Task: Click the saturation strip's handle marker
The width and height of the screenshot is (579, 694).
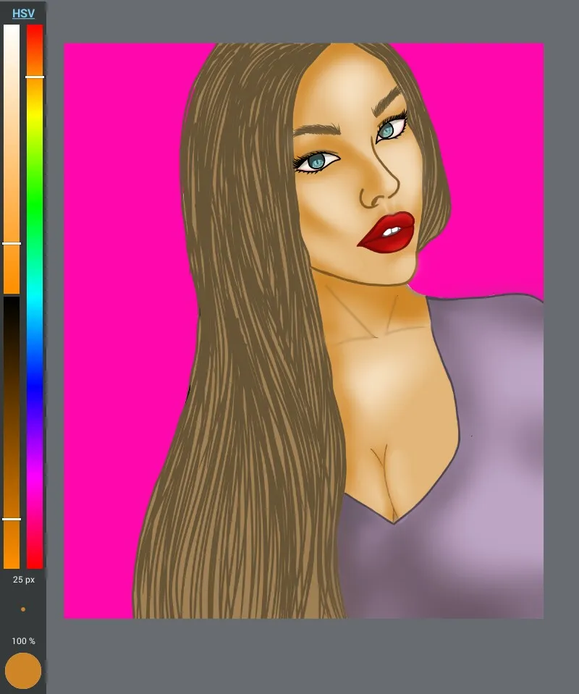Action: coord(12,244)
